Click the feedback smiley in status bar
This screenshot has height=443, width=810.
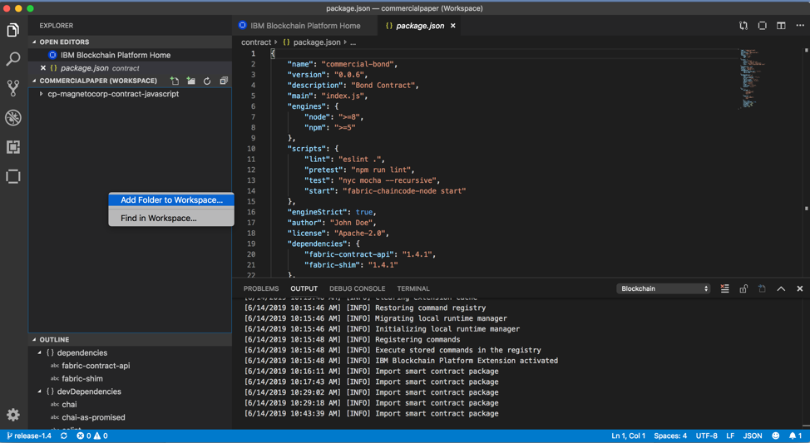click(x=775, y=436)
